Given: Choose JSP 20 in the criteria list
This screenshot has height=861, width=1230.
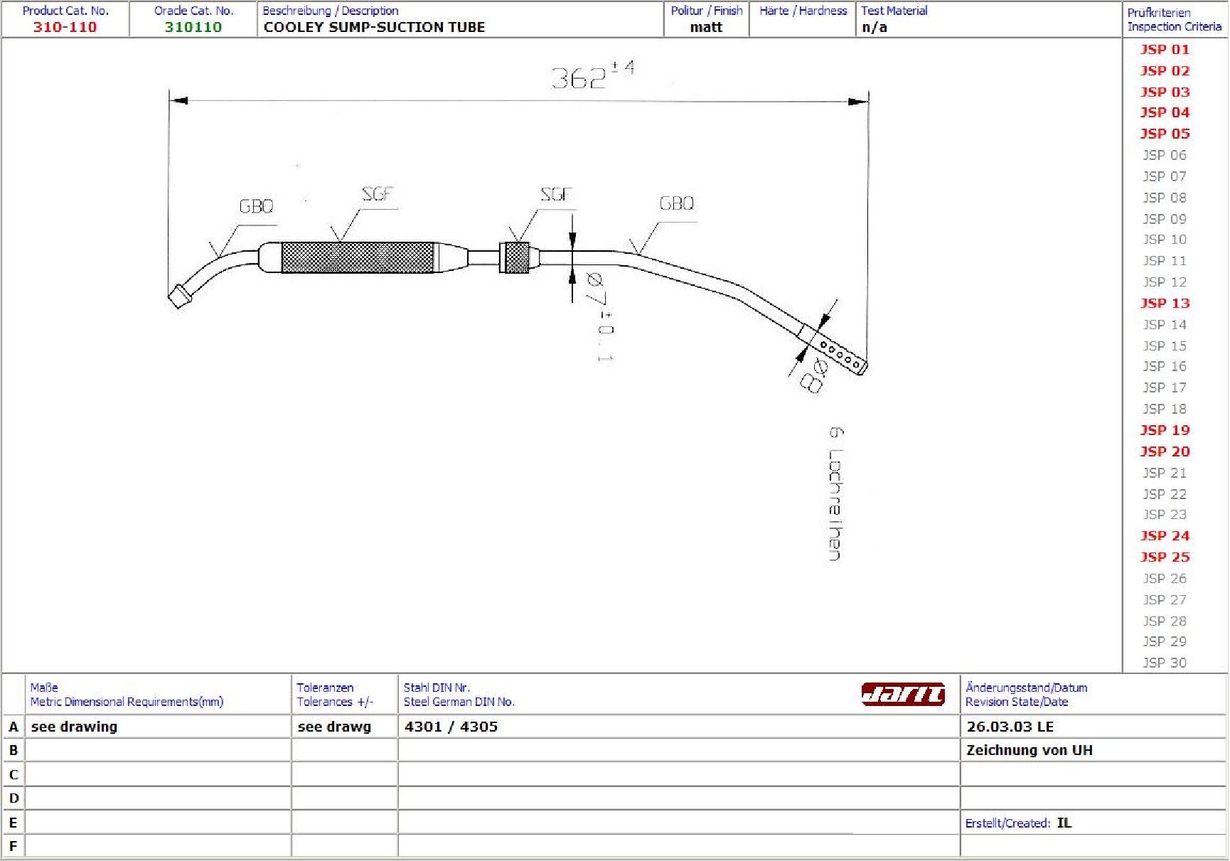Looking at the screenshot, I should click(x=1164, y=451).
